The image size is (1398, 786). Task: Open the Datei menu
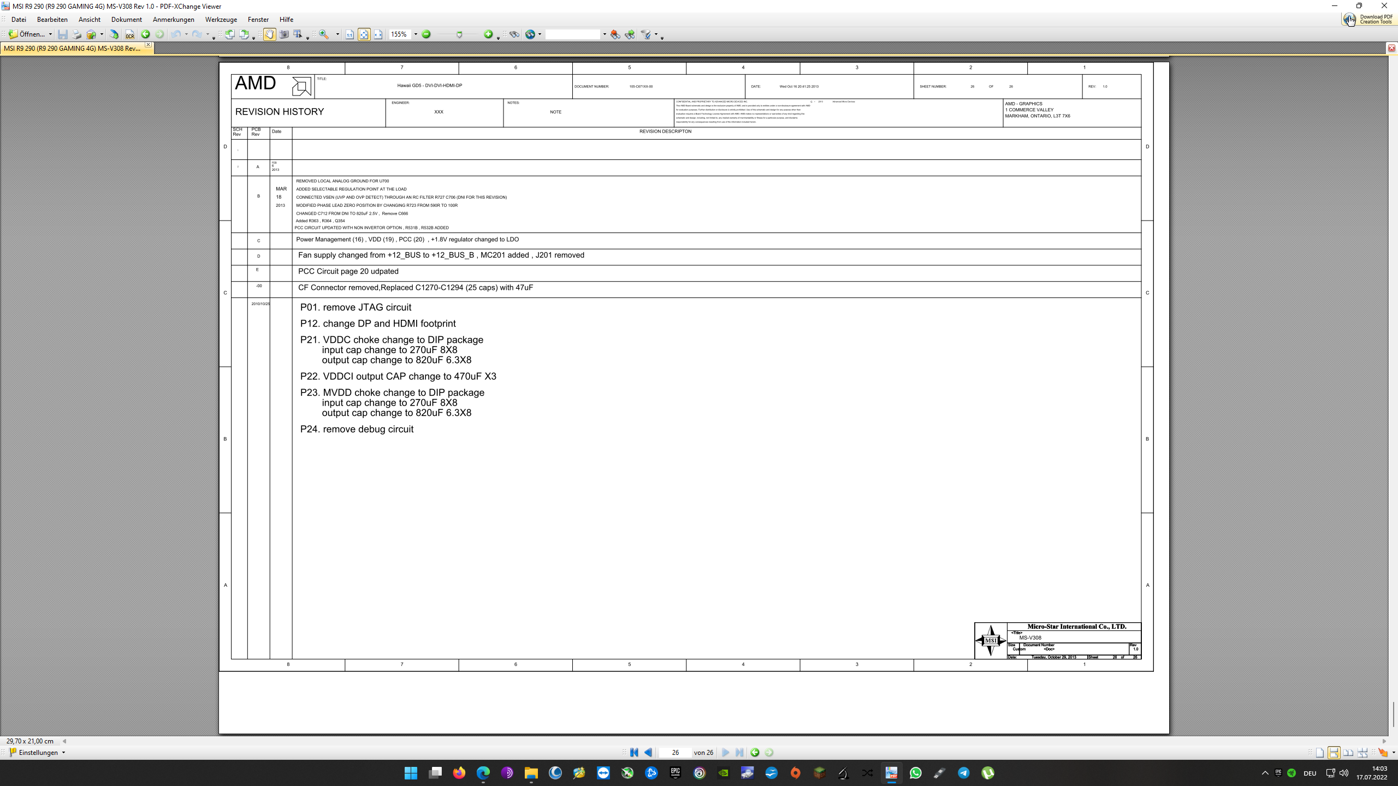19,20
